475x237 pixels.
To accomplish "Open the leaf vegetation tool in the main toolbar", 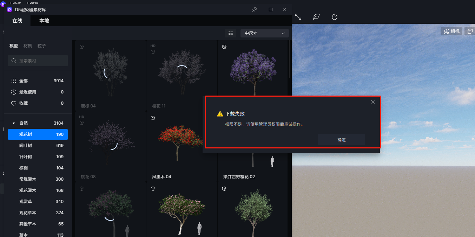I will (316, 17).
